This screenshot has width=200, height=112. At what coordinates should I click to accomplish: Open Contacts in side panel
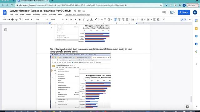point(196,44)
